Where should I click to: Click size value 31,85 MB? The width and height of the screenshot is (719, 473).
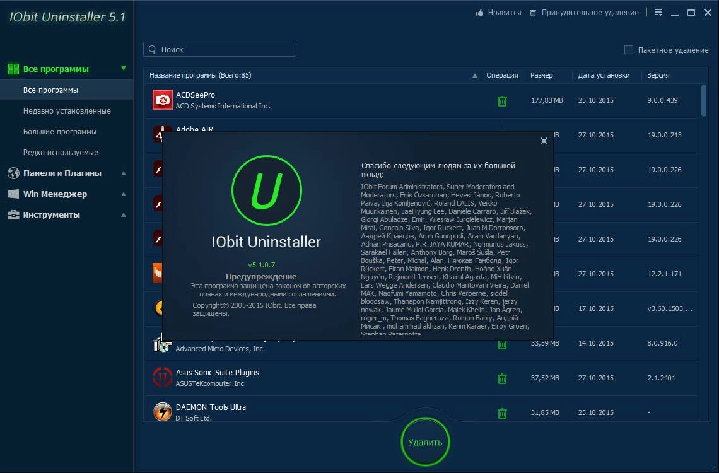coord(545,412)
